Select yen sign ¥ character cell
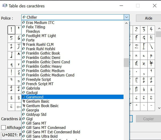This screenshot has height=140, width=161. click(x=151, y=64)
